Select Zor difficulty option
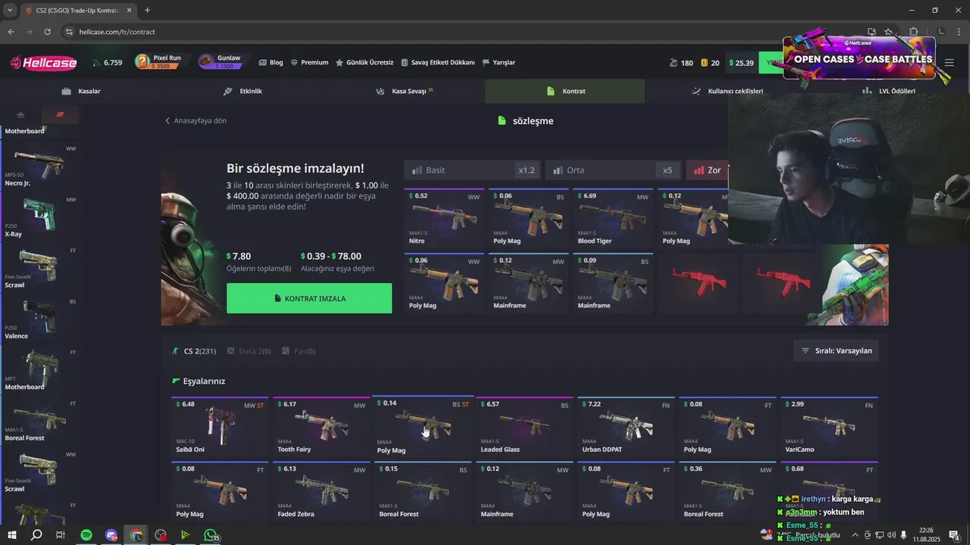 pos(708,170)
